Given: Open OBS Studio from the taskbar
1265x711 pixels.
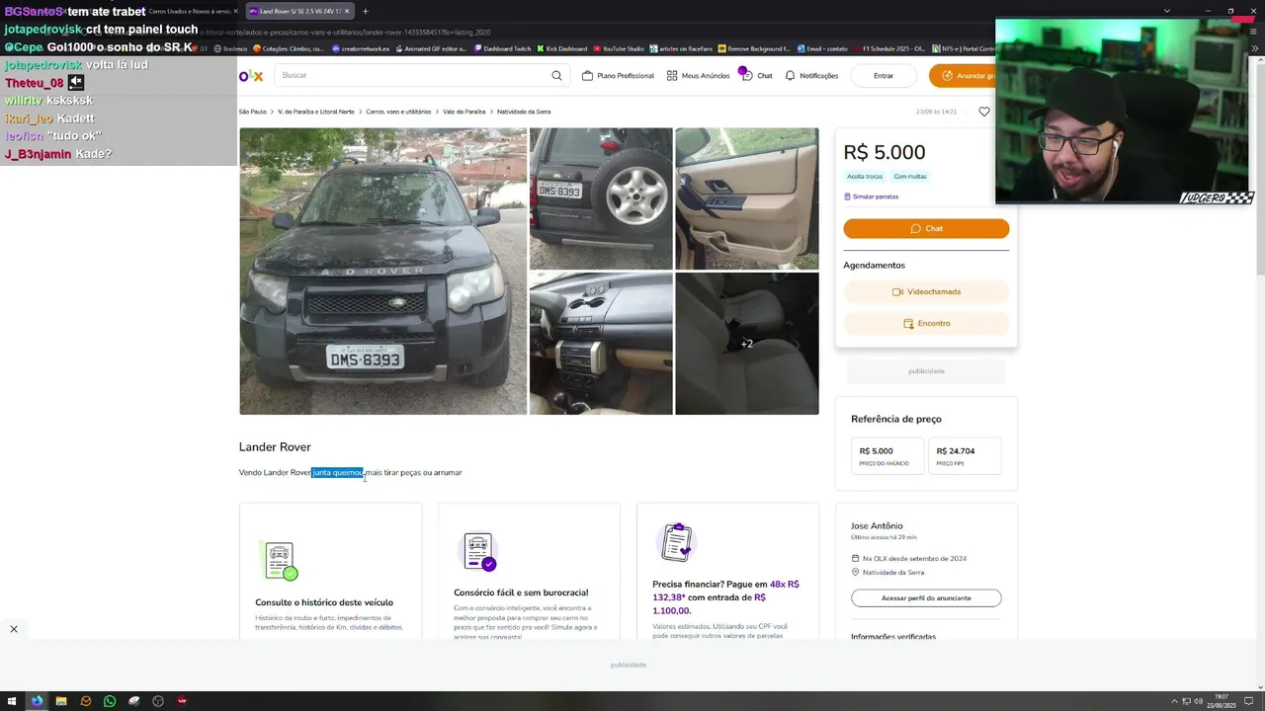Looking at the screenshot, I should point(158,701).
